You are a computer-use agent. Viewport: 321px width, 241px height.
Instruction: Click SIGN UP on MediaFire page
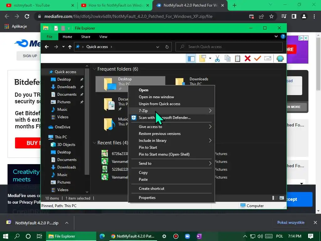pos(30,56)
